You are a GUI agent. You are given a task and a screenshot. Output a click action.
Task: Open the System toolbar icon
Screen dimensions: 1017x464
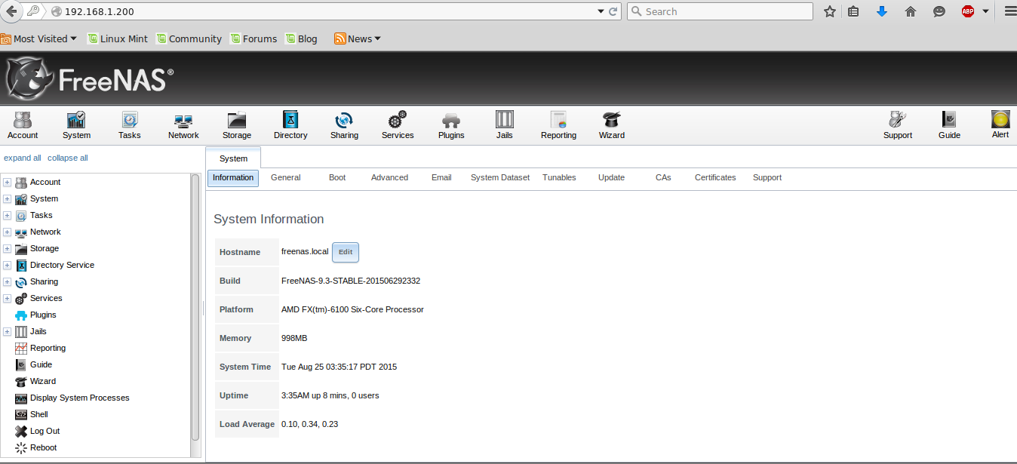[76, 125]
